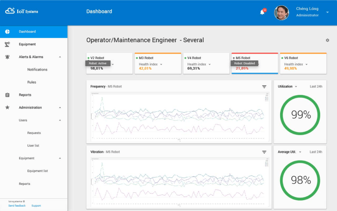Select Dashboard in the sidebar

[27, 32]
